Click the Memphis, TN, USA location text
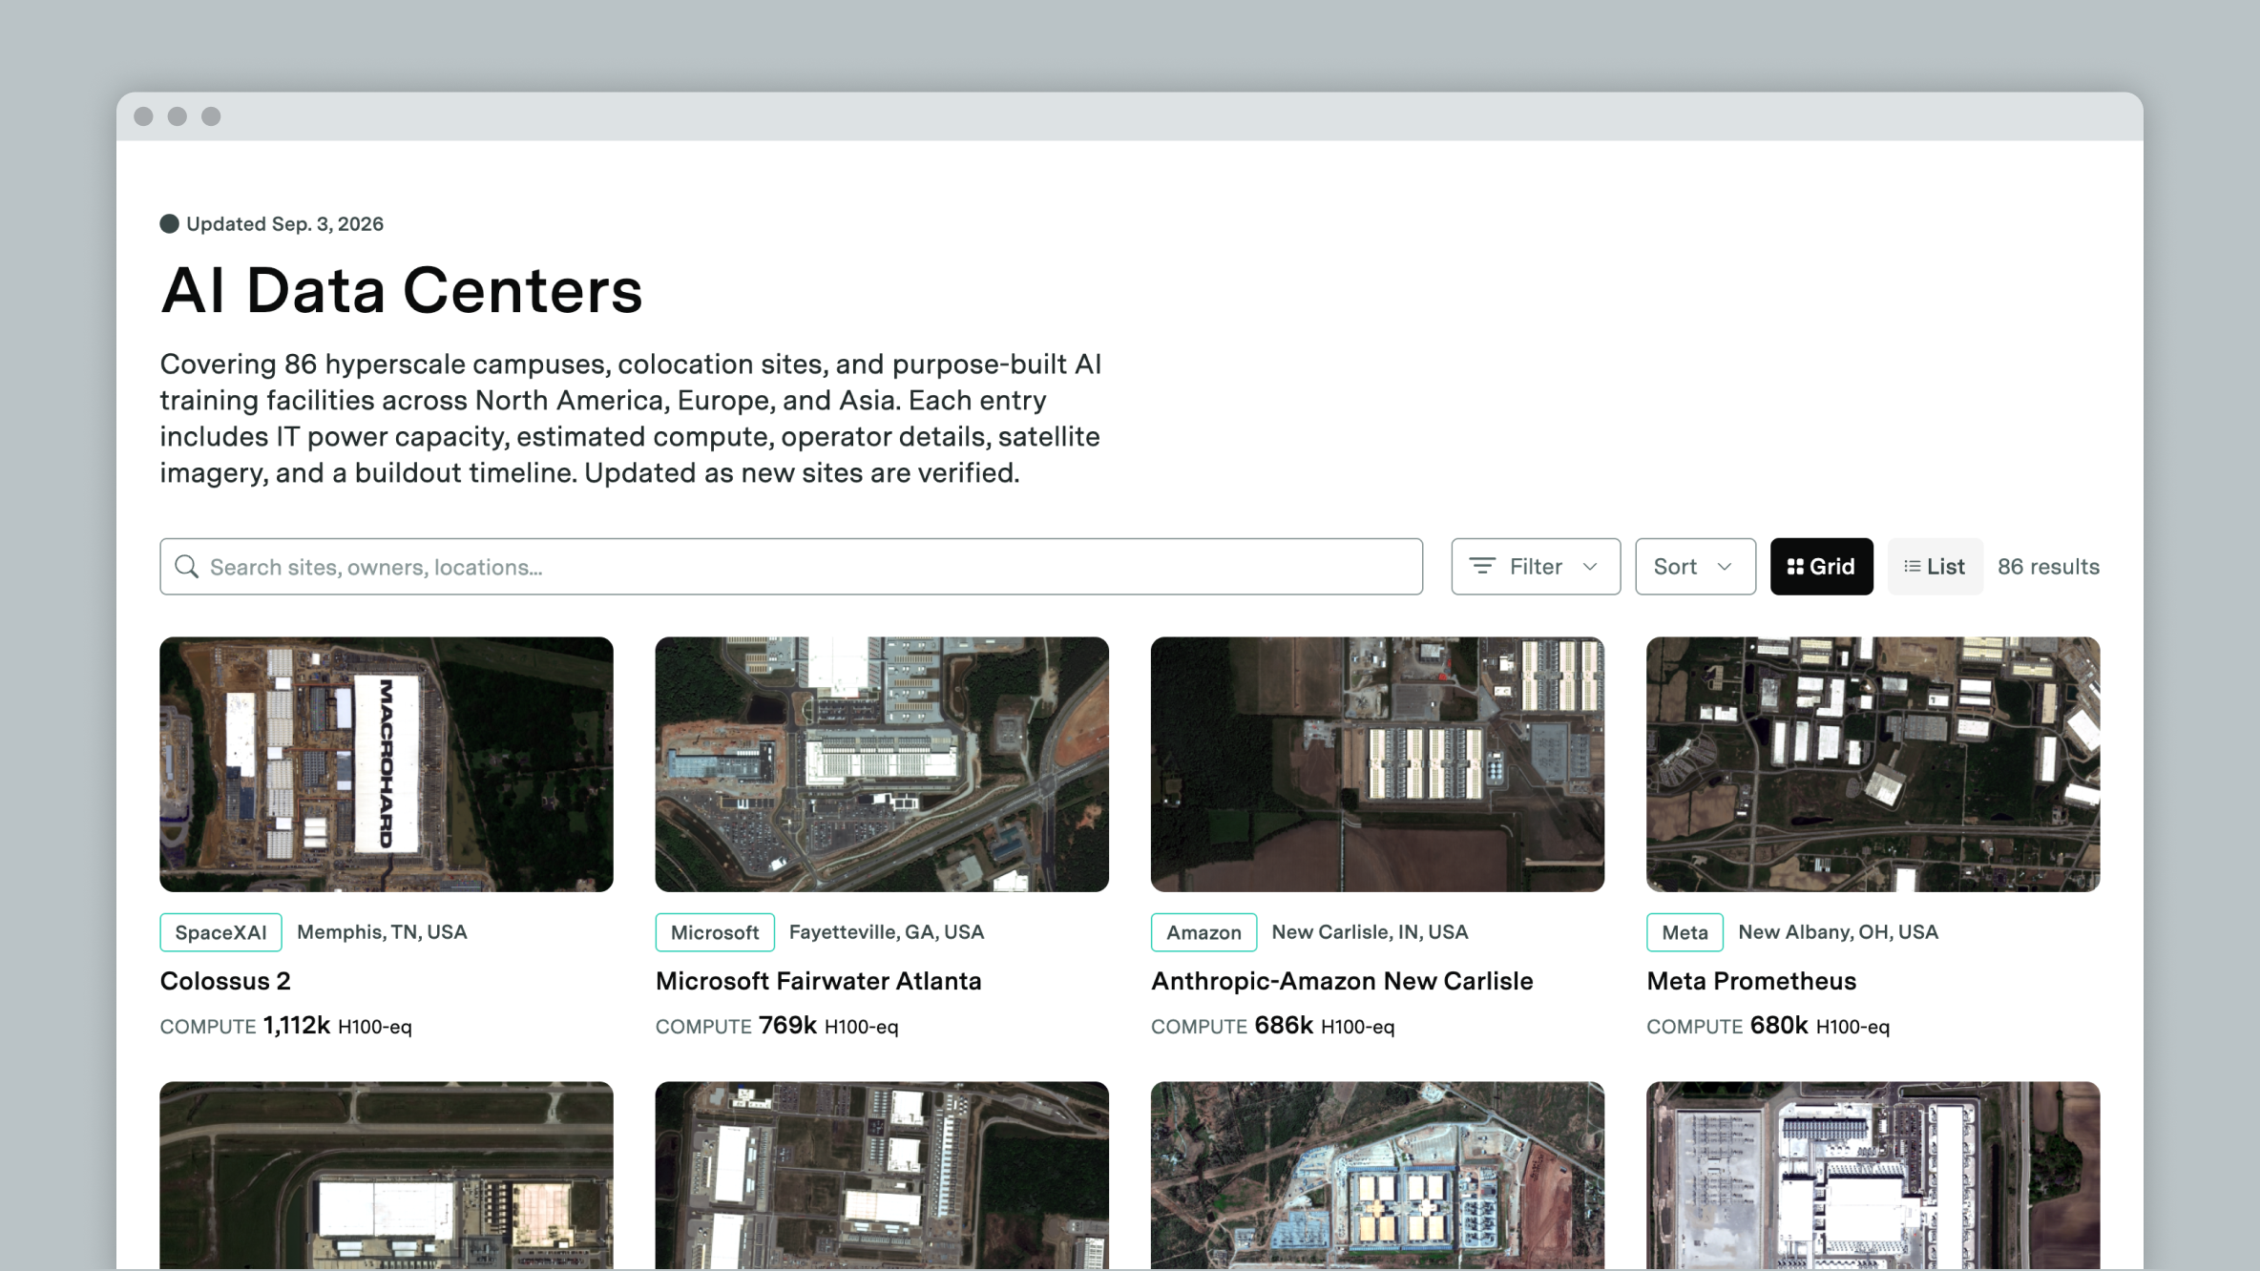The height and width of the screenshot is (1271, 2260). coord(382,932)
